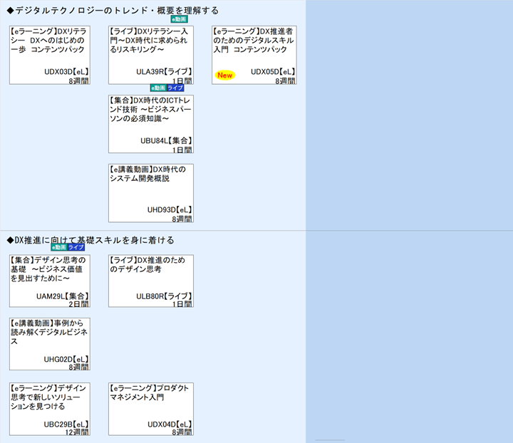This screenshot has width=513, height=443.
Task: Open DXリテラシー DXへのはじめの一歩 course UDX03D
Action: [x=49, y=55]
